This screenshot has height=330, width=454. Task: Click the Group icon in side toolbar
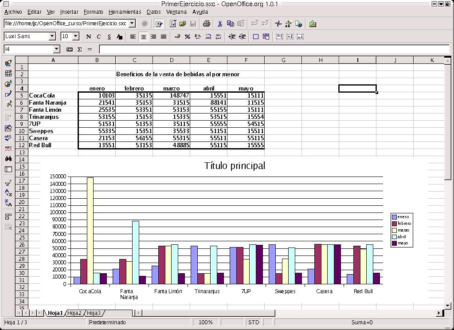(x=8, y=217)
